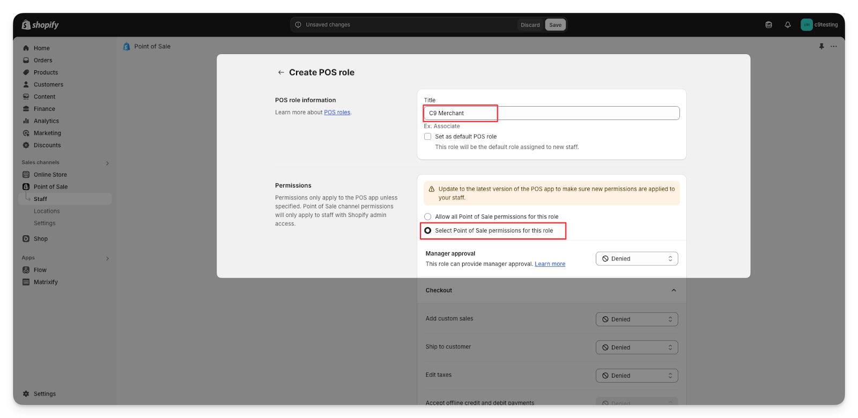The height and width of the screenshot is (418, 858).
Task: Save the unsaved changes
Action: point(555,25)
